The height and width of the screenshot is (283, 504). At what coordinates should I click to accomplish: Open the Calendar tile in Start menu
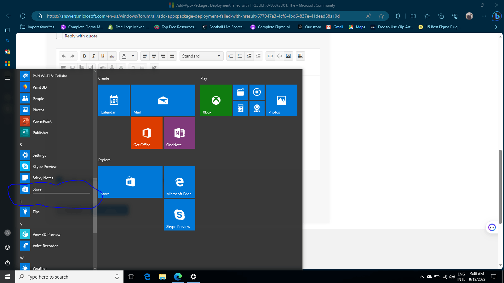(x=114, y=100)
